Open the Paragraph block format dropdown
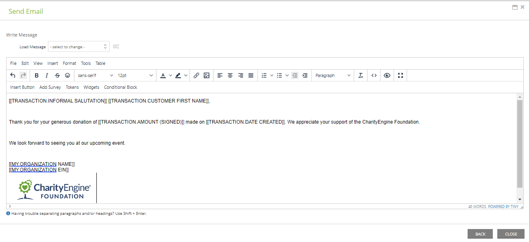 pos(333,75)
